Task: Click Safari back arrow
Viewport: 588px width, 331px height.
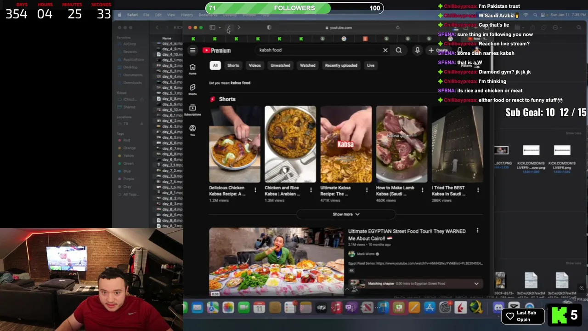Action: (228, 28)
